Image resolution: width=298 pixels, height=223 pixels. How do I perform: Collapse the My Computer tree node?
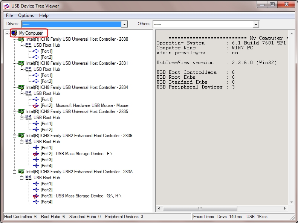(x=7, y=33)
